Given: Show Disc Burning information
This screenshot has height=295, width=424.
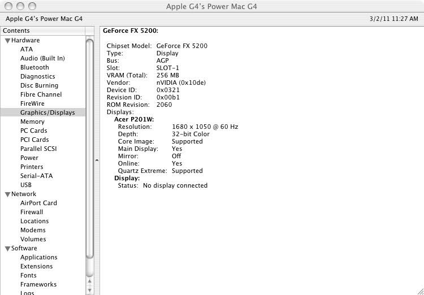Looking at the screenshot, I should coord(39,85).
